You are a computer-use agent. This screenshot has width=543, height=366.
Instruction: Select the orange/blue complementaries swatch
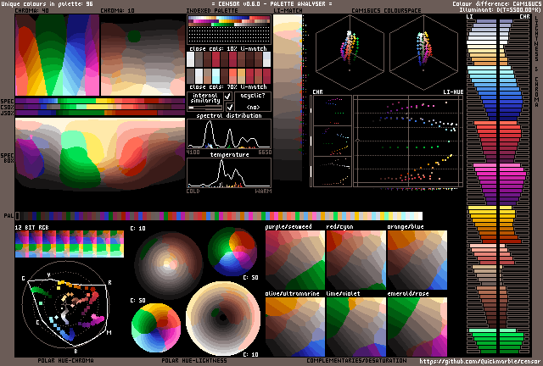point(417,260)
